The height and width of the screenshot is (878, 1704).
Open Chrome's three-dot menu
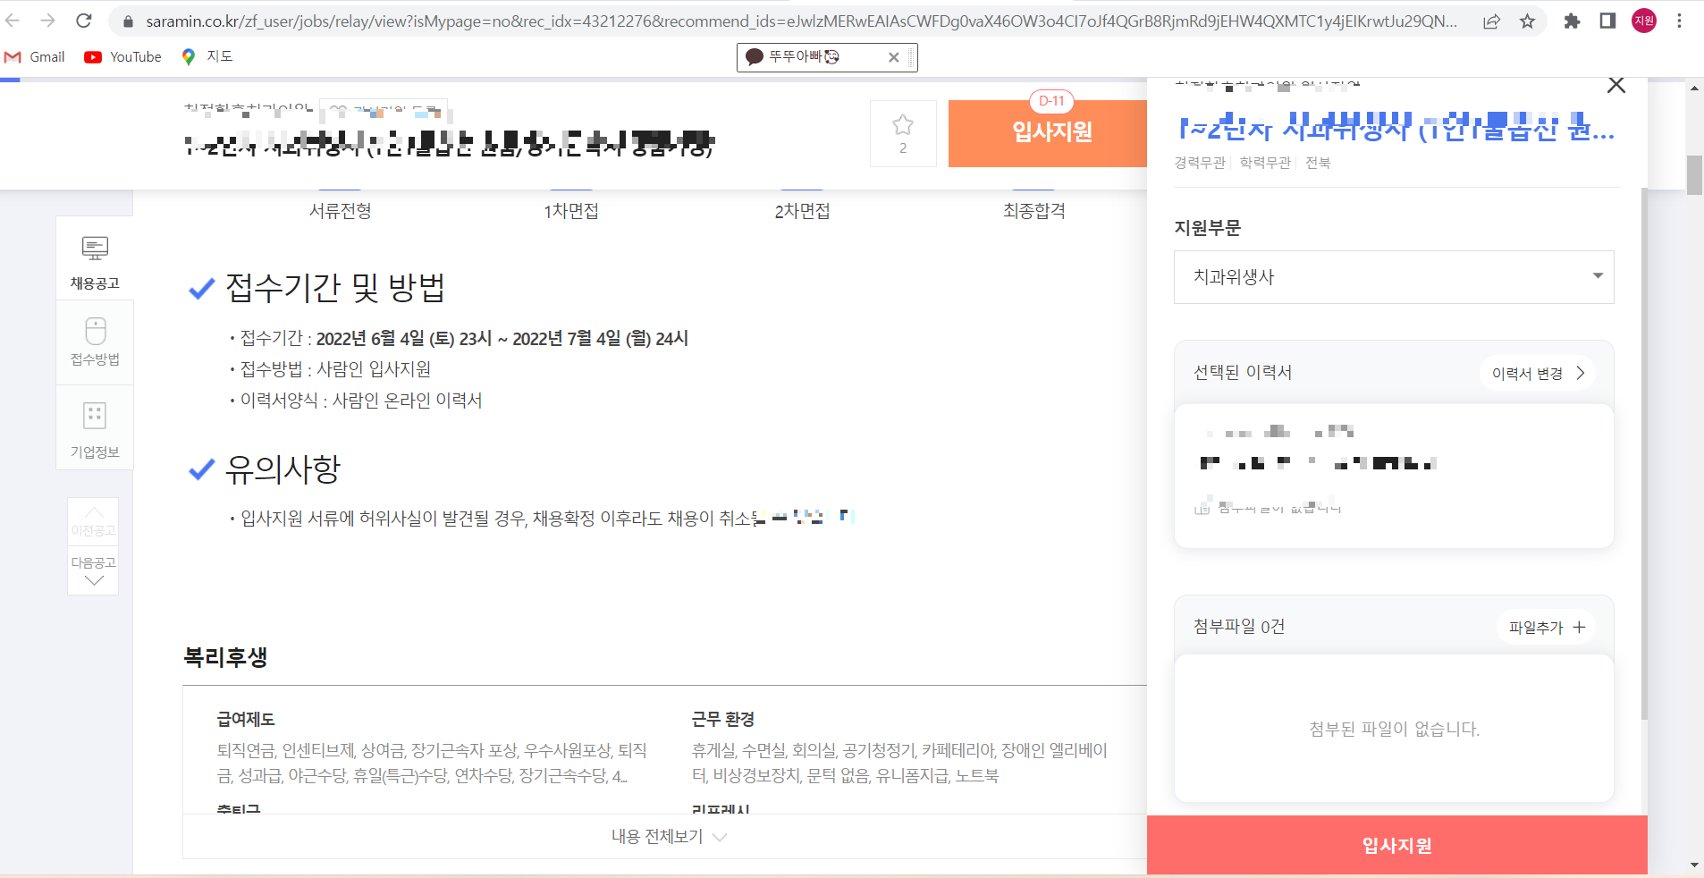tap(1680, 21)
